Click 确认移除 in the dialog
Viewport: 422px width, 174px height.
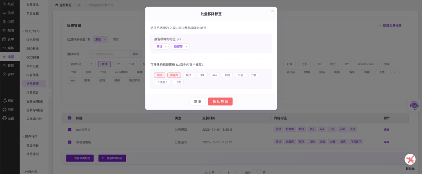coord(220,101)
